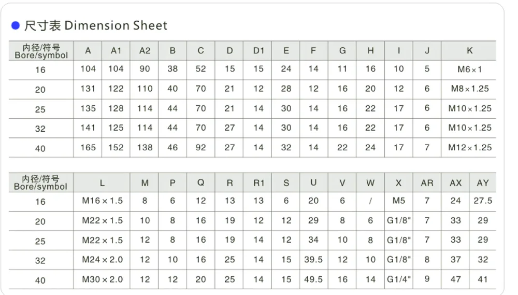This screenshot has width=518, height=295.
Task: Select the G1/4" cell in column X
Action: coord(399,279)
